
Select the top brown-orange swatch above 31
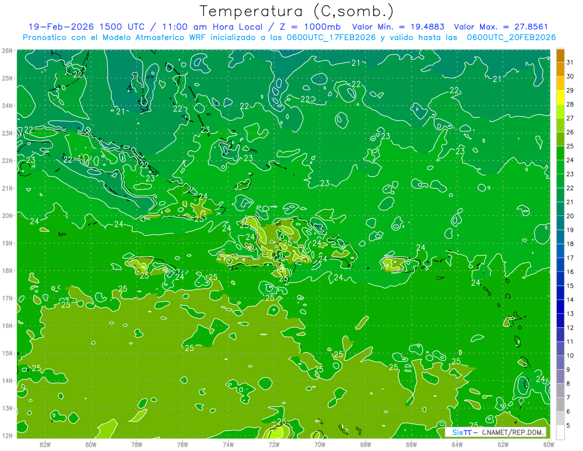pos(560,55)
